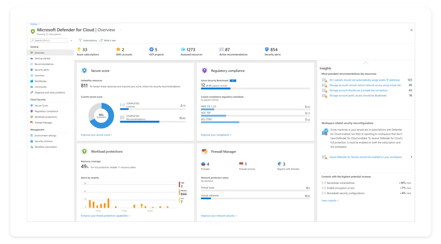Click the Diagnose and solve problems wrench icon
Image resolution: width=441 pixels, height=244 pixels.
32,92
